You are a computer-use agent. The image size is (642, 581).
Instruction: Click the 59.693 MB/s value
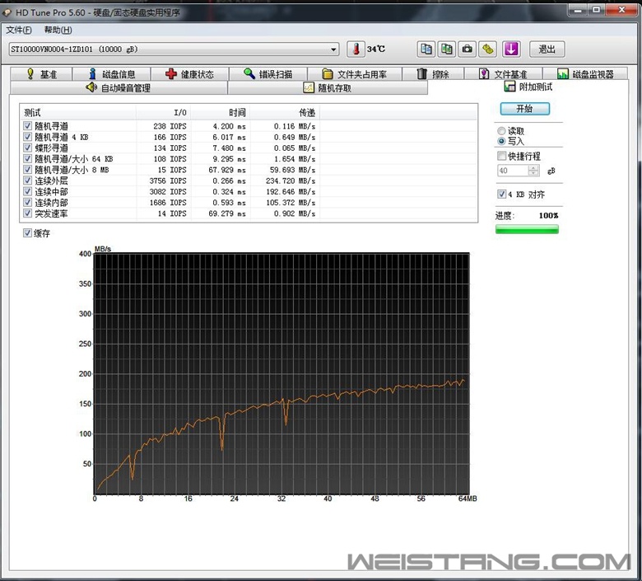click(x=293, y=170)
